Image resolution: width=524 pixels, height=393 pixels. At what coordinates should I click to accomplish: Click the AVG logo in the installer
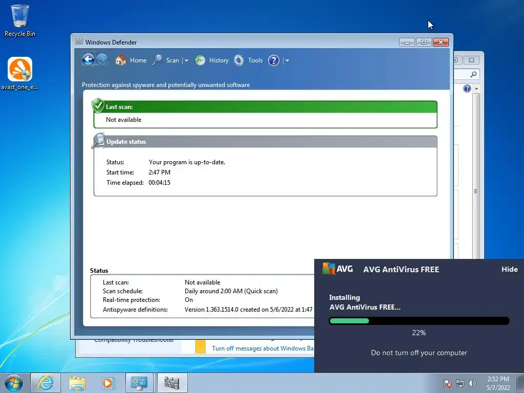[x=338, y=269]
